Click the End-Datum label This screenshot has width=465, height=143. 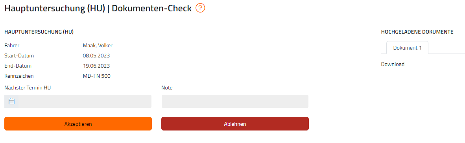click(18, 66)
